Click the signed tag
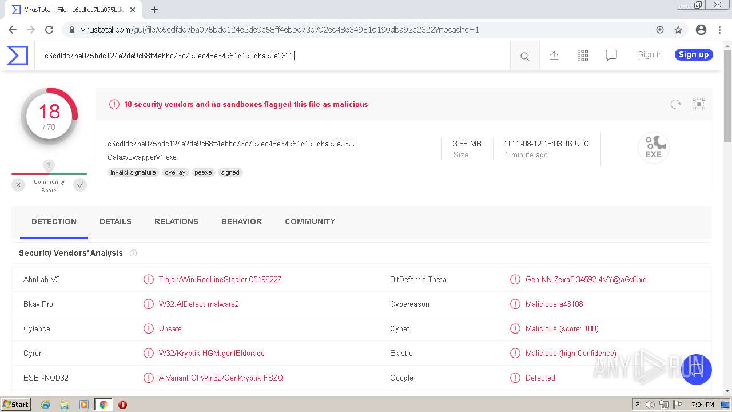The image size is (732, 412). coord(230,172)
